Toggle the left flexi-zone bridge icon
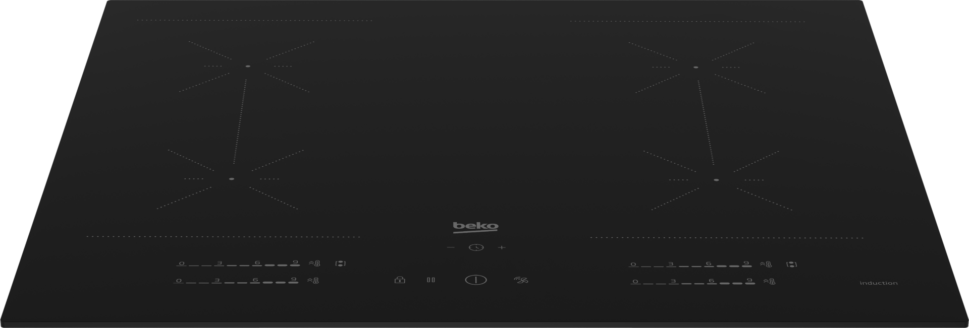The image size is (969, 328). (341, 263)
